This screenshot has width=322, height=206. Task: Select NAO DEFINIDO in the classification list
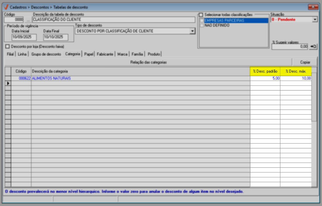(x=217, y=25)
